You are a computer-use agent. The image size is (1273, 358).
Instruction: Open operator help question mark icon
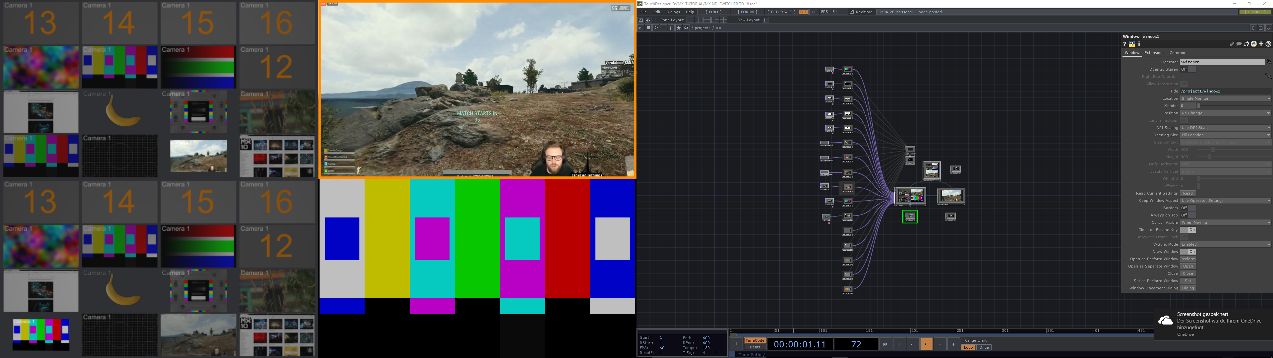(1124, 44)
